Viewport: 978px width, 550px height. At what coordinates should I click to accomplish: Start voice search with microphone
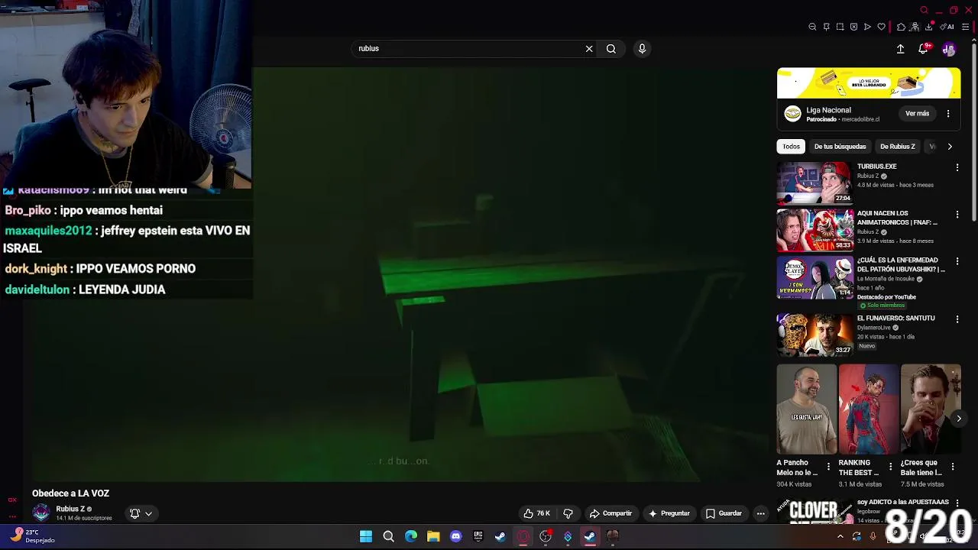point(642,49)
